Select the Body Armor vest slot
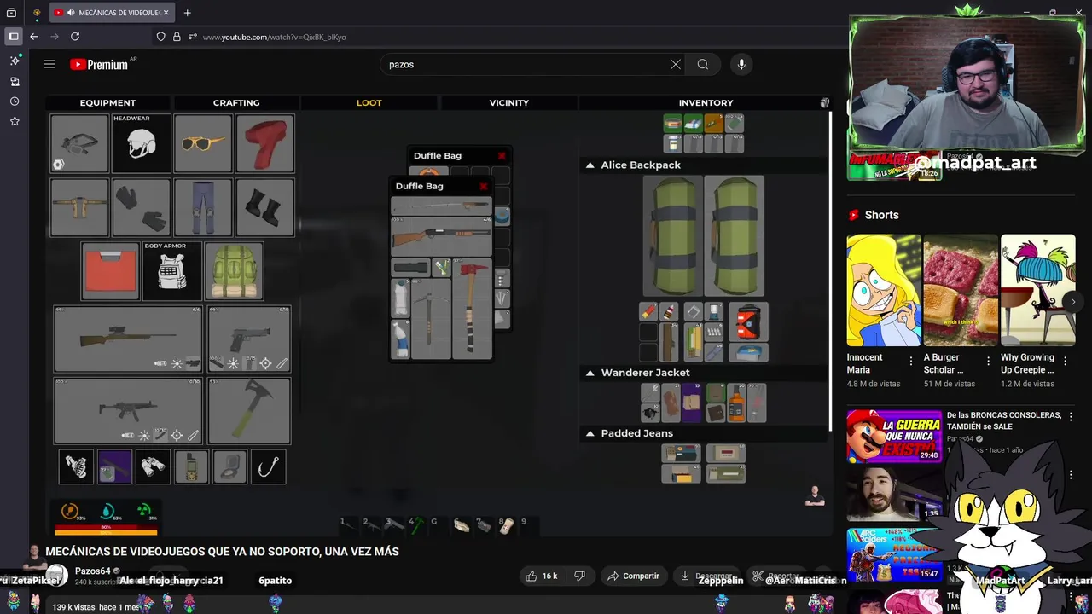 pyautogui.click(x=172, y=271)
